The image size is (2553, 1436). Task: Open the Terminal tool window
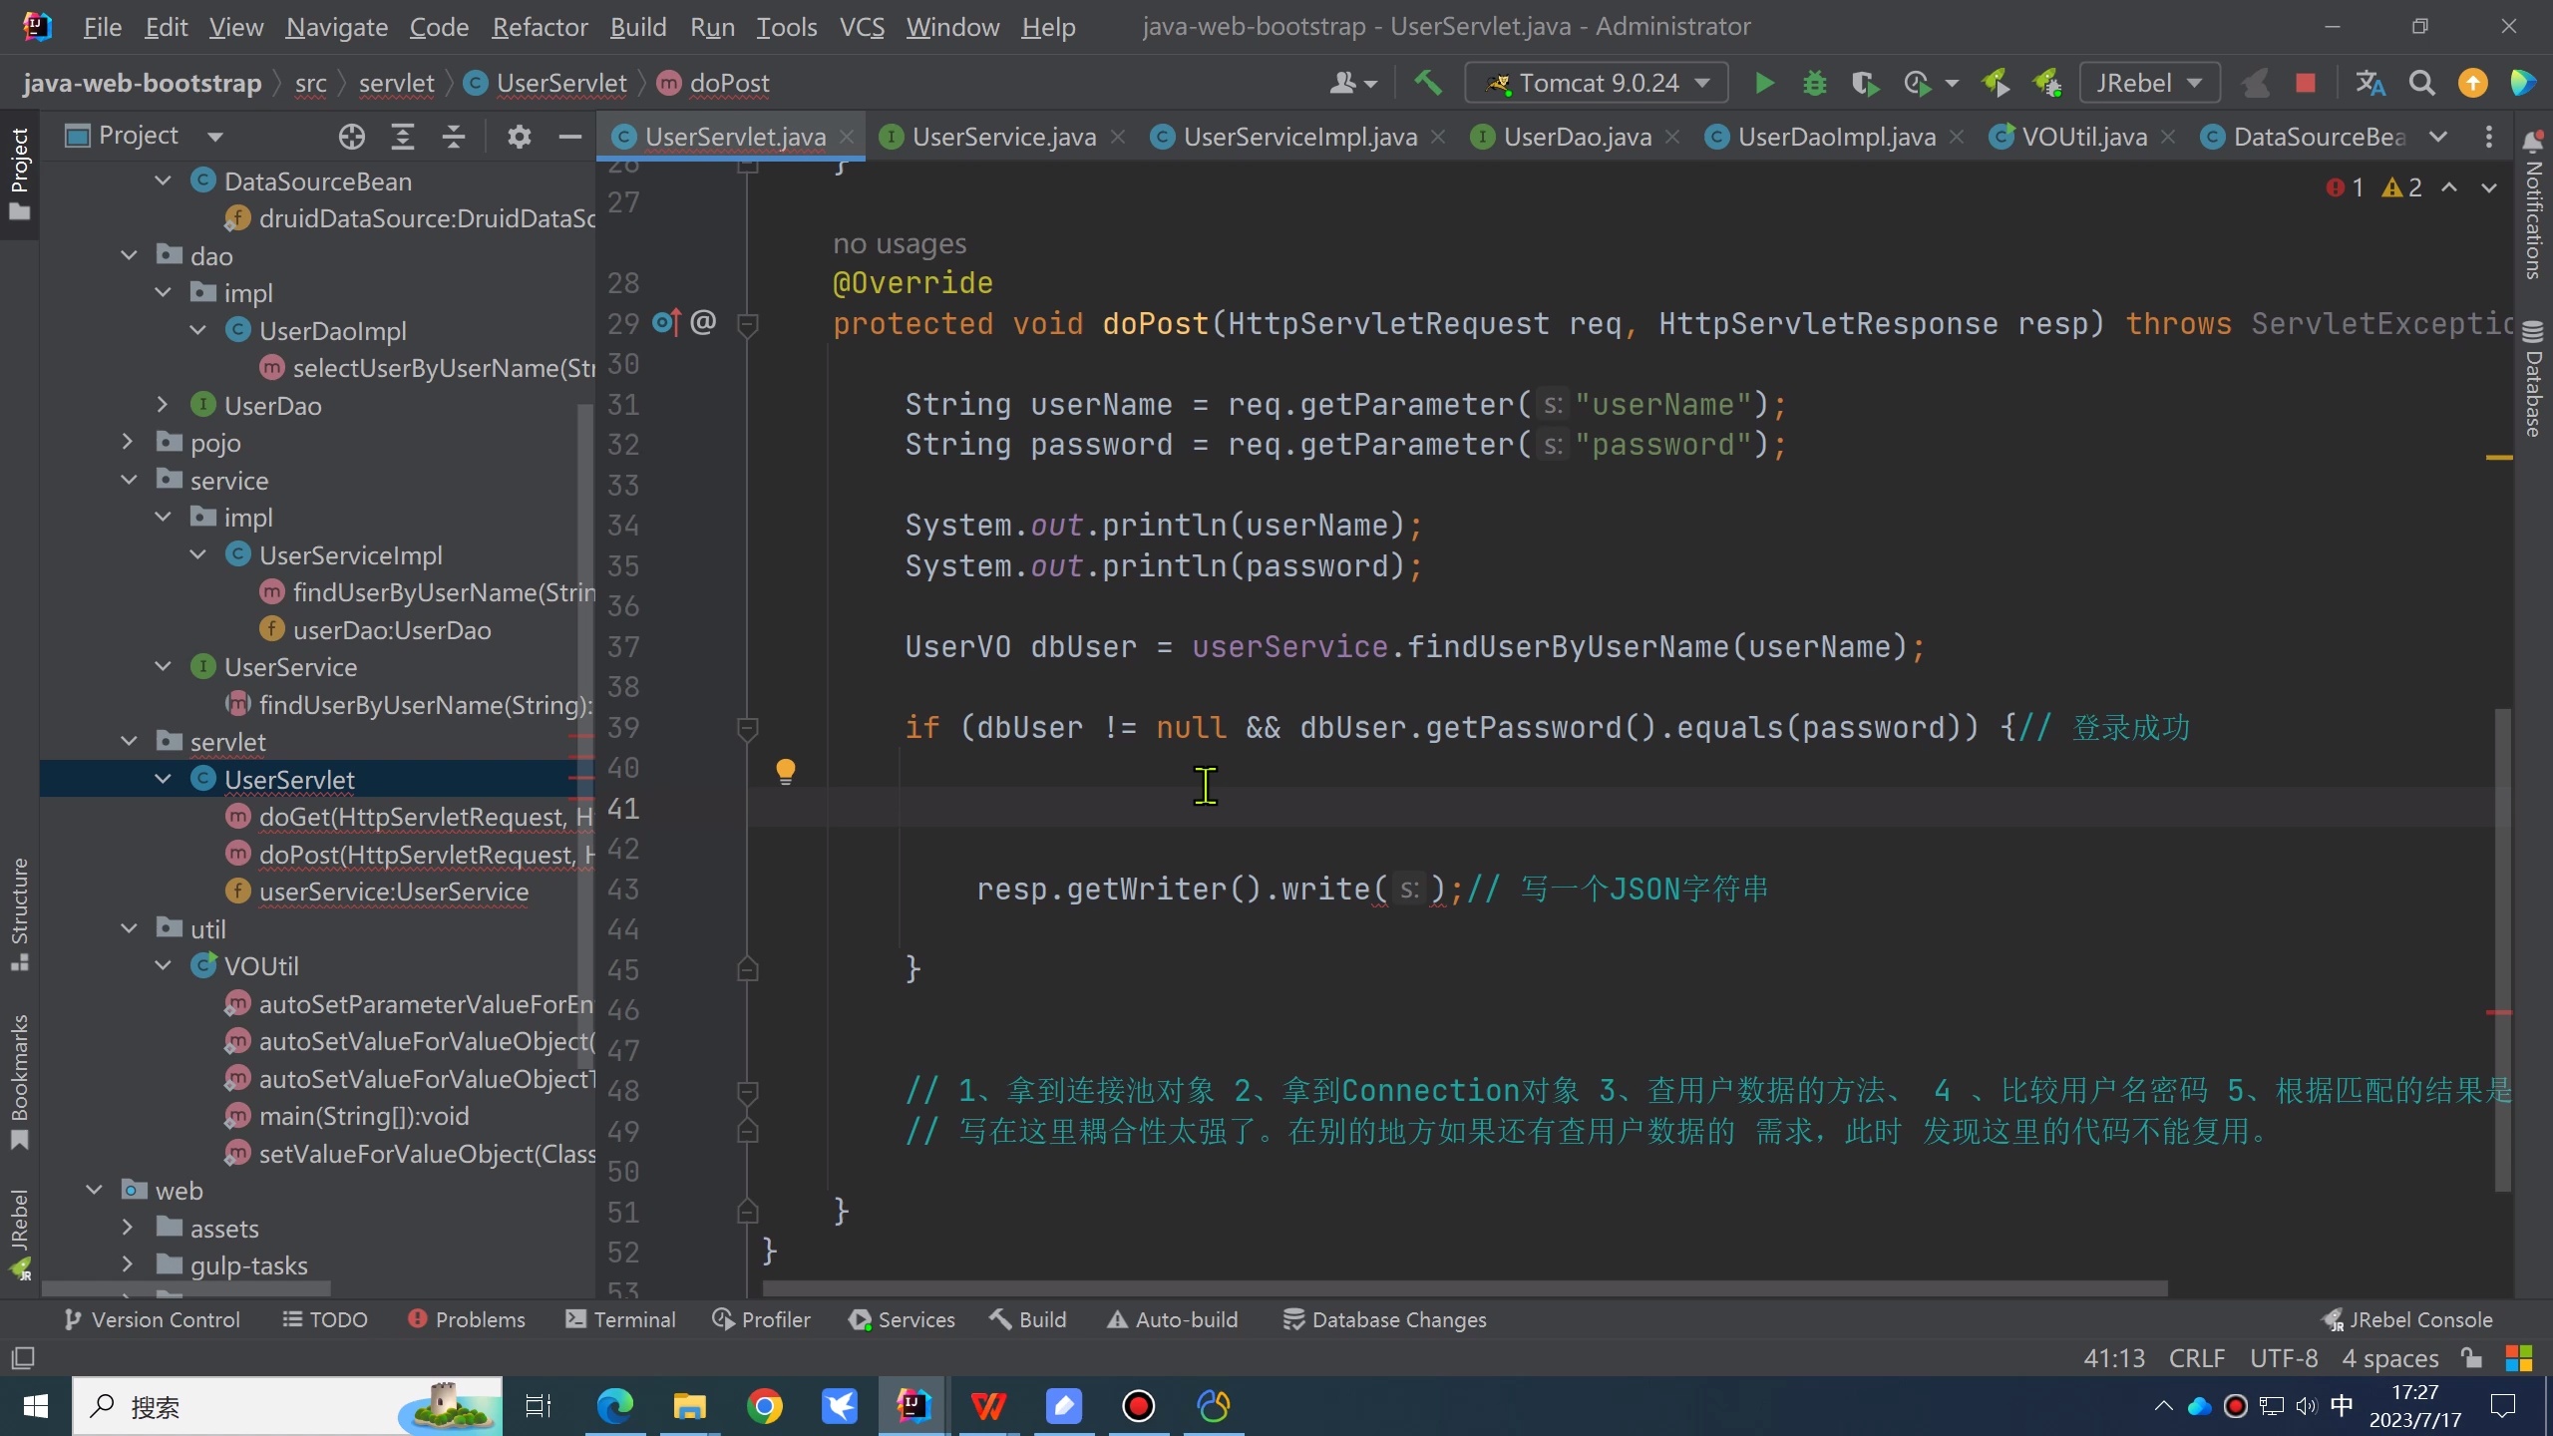(620, 1319)
